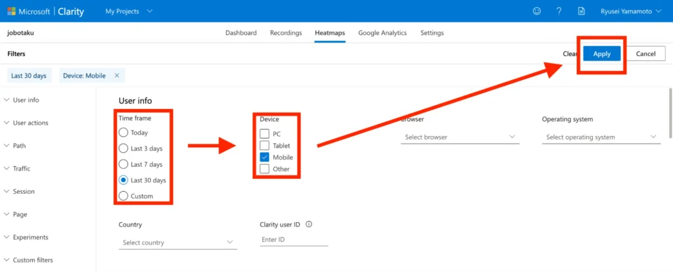673x272 pixels.
Task: Open the Ryusei Yamamoto account menu
Action: tap(631, 11)
